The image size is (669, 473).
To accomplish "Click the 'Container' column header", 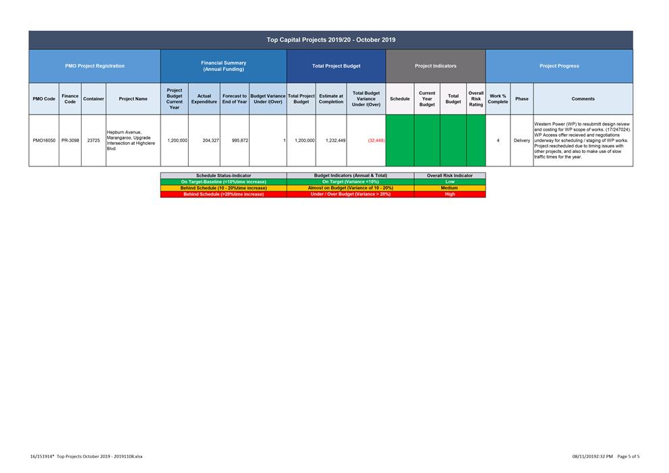I will tap(94, 99).
